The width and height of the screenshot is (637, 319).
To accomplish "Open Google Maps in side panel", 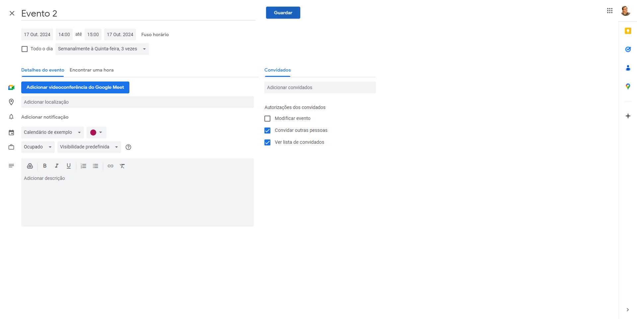I will tap(628, 86).
